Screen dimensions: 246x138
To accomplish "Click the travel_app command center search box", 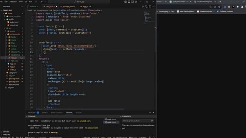I will [79, 2].
